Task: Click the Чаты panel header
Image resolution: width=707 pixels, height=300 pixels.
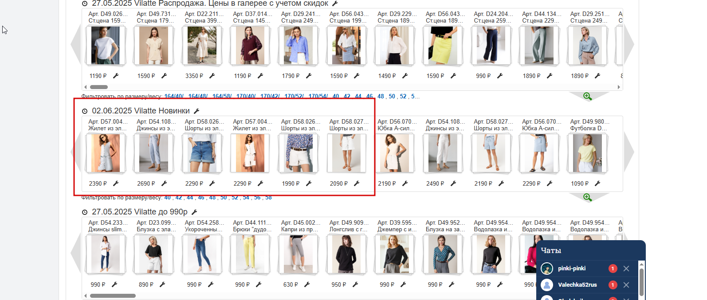Action: 591,250
